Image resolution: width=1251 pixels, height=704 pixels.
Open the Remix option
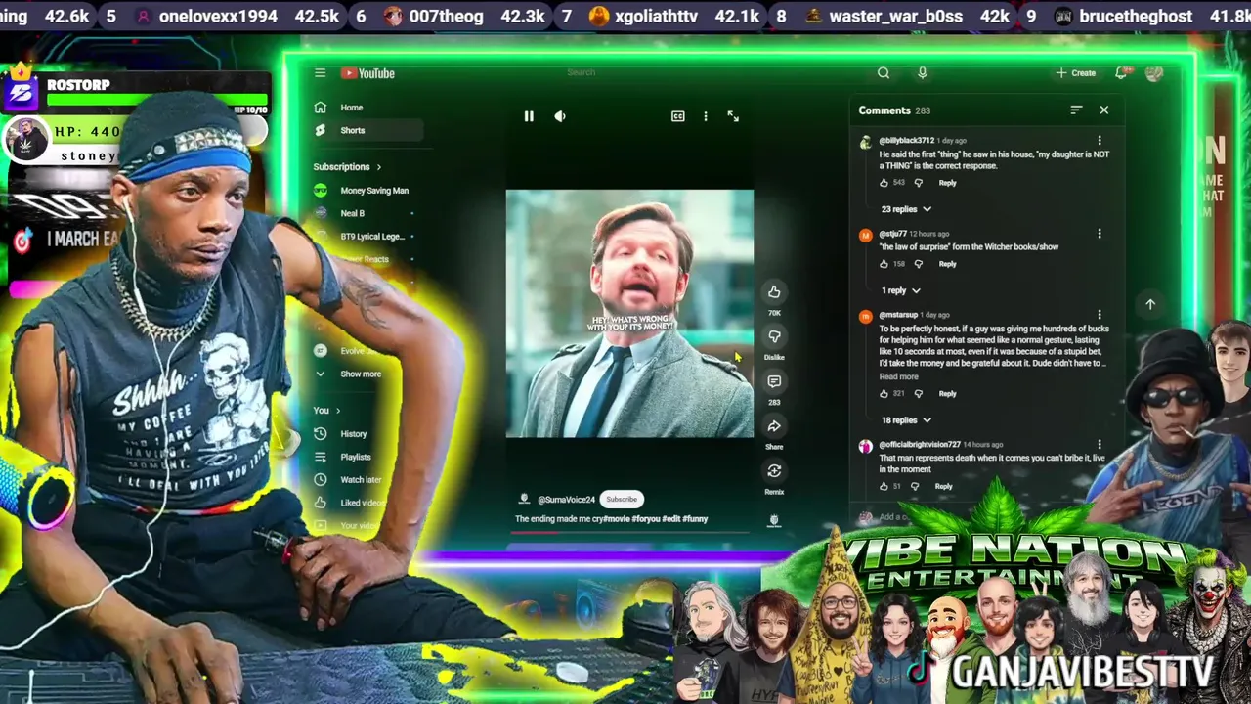(x=774, y=471)
